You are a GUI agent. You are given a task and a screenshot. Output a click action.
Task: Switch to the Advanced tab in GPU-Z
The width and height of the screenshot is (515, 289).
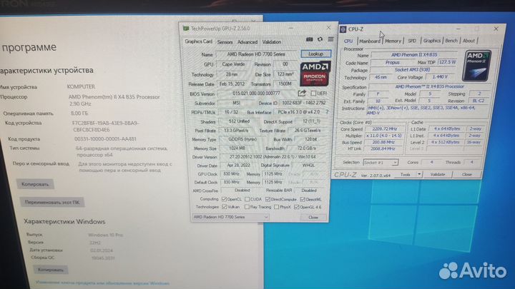247,42
